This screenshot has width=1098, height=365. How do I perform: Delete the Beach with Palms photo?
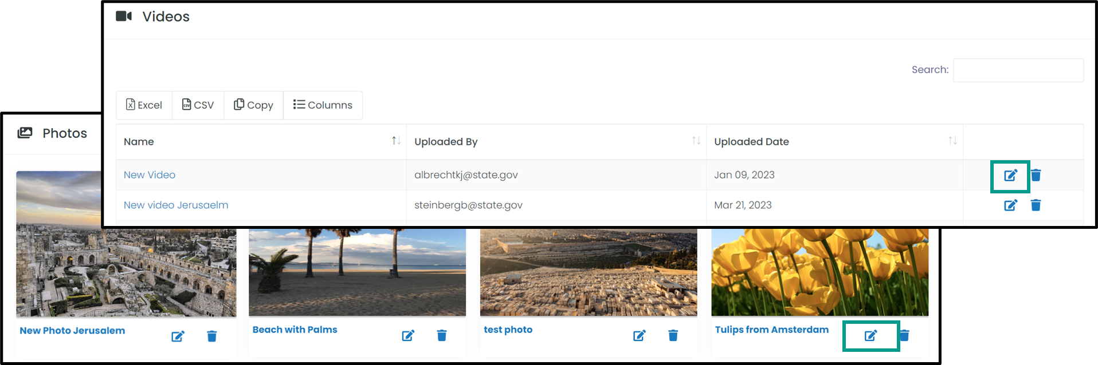442,335
